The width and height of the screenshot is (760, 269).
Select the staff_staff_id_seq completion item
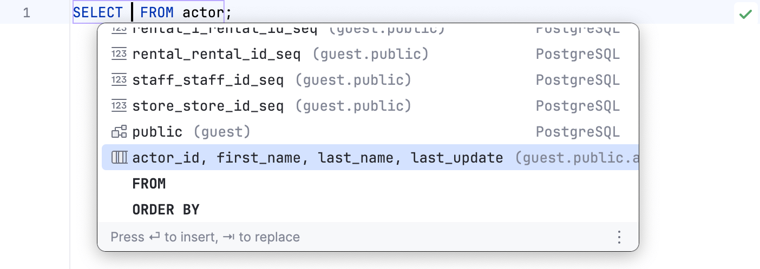coord(208,80)
